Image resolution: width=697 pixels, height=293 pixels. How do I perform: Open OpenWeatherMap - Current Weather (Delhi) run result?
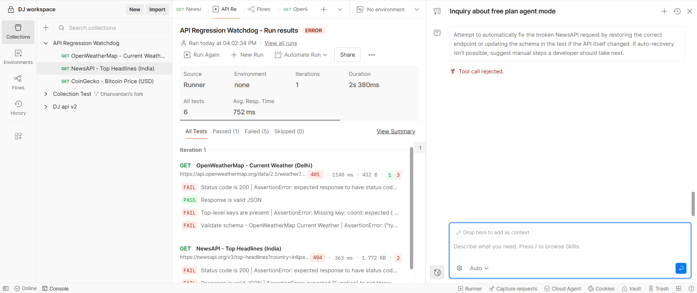[x=254, y=166]
